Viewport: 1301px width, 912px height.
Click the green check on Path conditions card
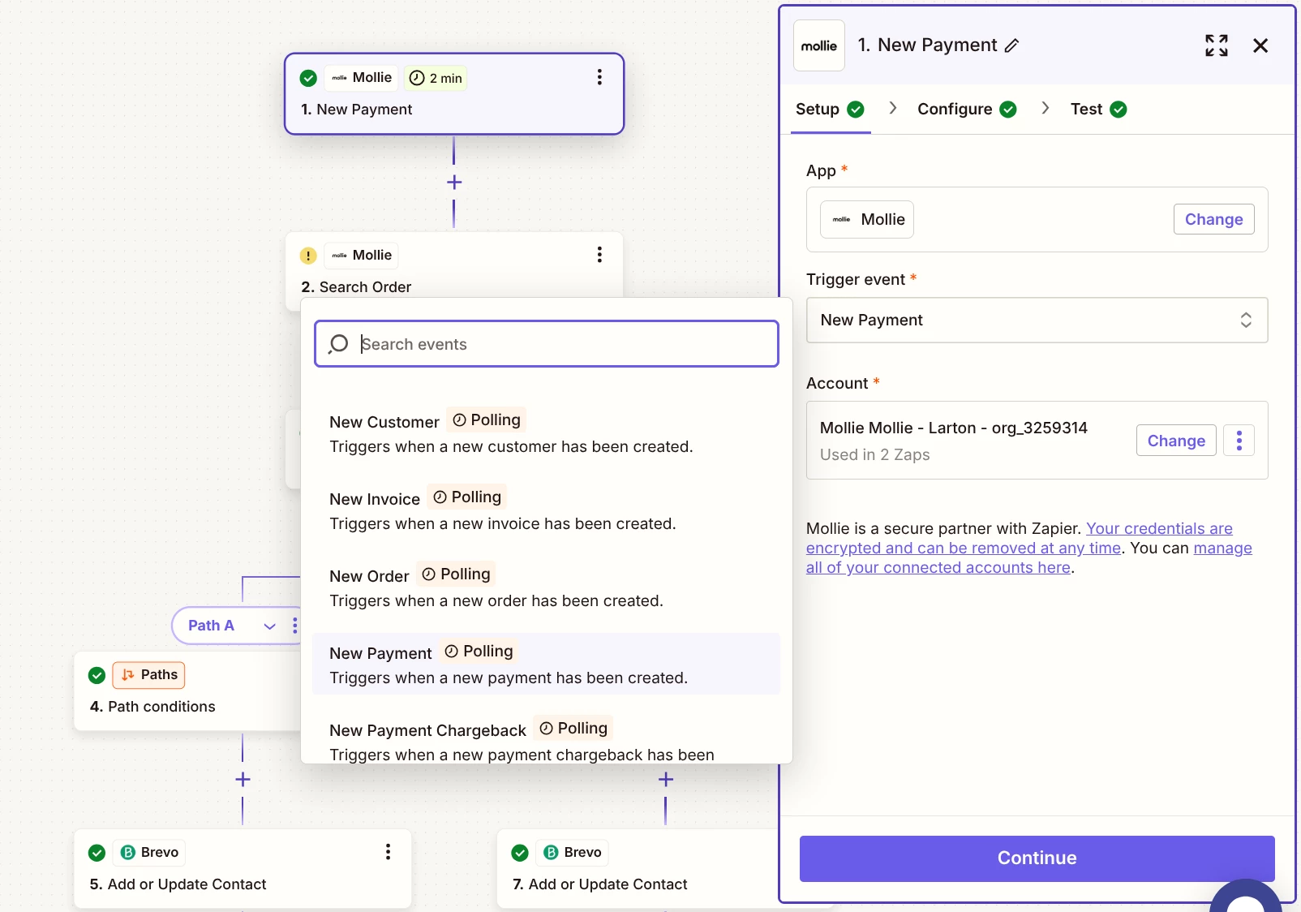(x=97, y=675)
